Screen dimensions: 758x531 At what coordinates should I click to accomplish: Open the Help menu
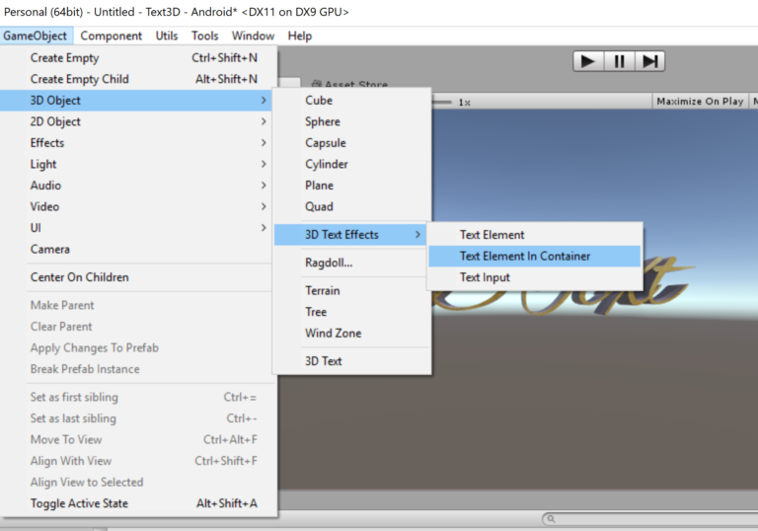coord(300,36)
